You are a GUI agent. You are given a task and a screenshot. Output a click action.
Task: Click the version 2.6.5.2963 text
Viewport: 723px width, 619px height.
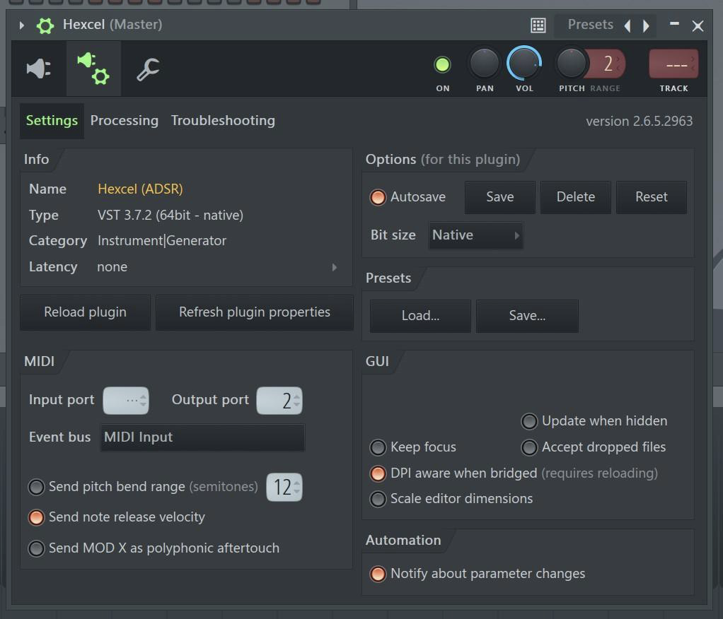click(x=639, y=121)
